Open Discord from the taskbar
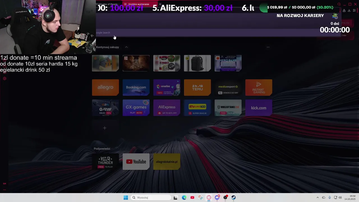Image resolution: width=359 pixels, height=202 pixels. (x=217, y=198)
